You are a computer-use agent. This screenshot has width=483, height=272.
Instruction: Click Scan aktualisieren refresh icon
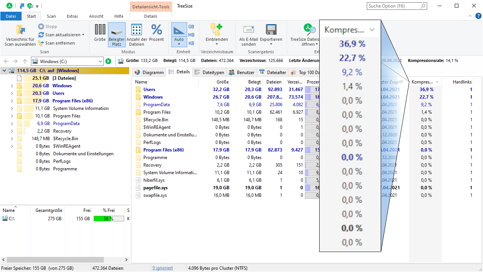pyautogui.click(x=41, y=35)
